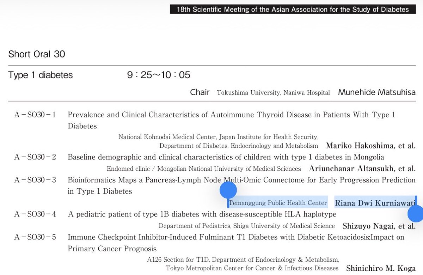Tap the session time '9:25~10:05'
Image resolution: width=423 pixels, height=275 pixels.
[159, 75]
